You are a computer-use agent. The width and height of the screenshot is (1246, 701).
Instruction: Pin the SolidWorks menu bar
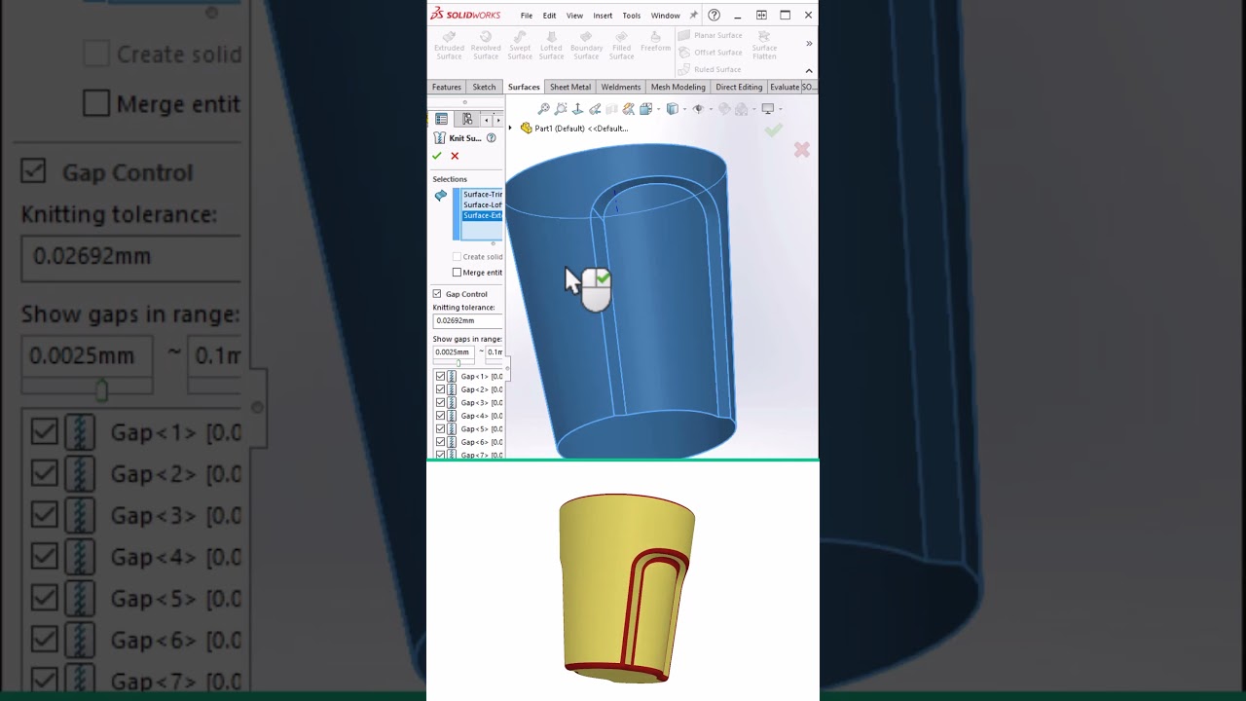coord(693,16)
